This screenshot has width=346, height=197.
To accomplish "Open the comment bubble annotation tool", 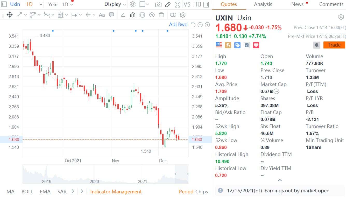I will tap(111, 15).
